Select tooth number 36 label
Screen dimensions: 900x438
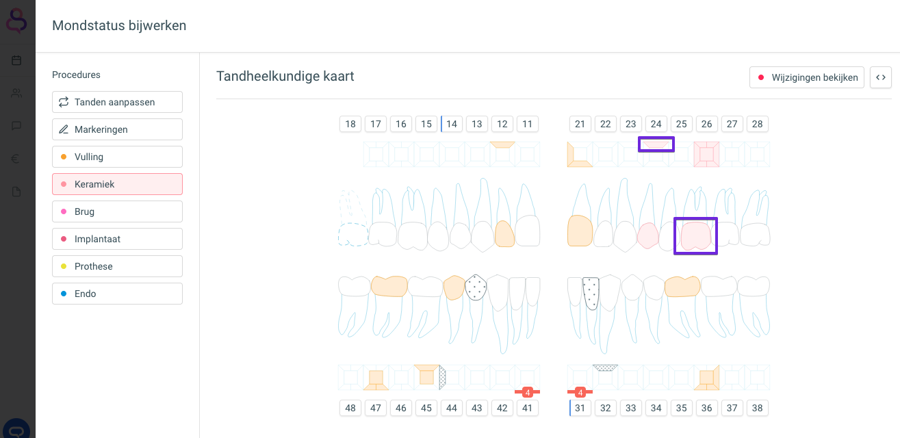pyautogui.click(x=707, y=408)
